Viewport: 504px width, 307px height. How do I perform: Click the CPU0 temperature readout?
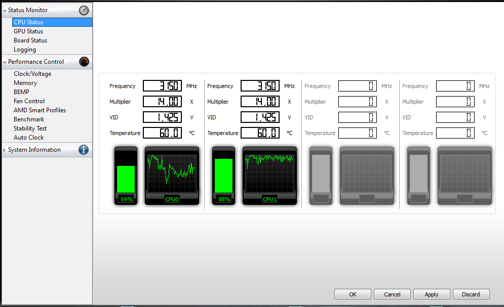162,133
